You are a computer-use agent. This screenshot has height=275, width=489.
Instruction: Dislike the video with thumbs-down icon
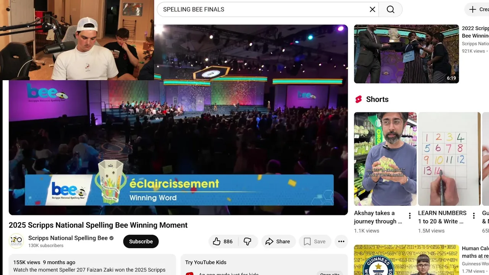point(248,241)
